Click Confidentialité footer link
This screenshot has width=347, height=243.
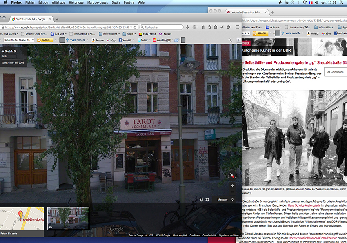[209, 236]
